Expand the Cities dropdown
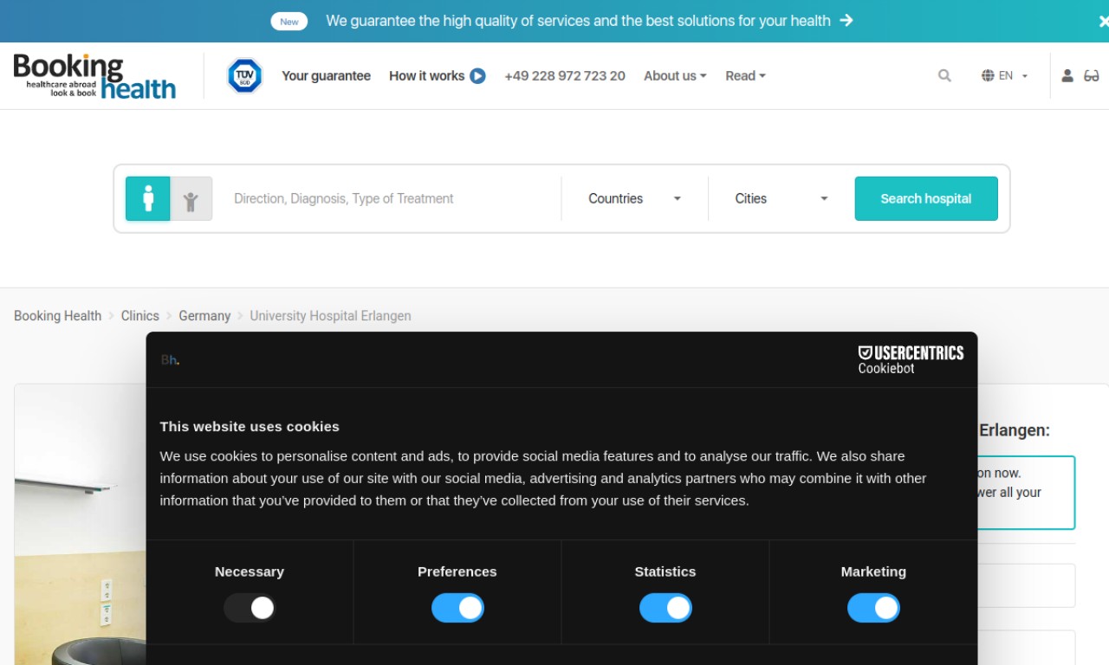The width and height of the screenshot is (1109, 665). (781, 198)
